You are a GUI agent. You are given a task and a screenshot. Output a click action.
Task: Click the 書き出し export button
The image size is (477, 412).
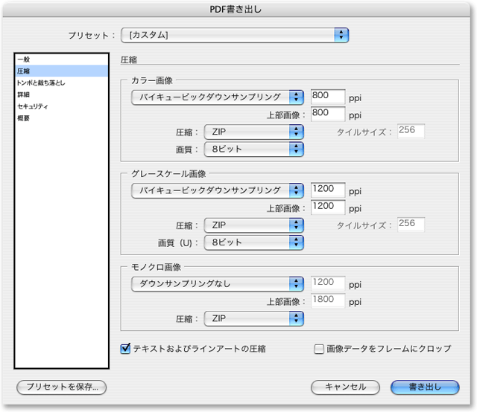point(424,387)
